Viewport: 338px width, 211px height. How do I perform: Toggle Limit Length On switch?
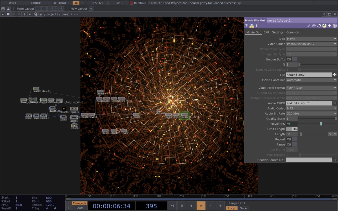pyautogui.click(x=292, y=129)
